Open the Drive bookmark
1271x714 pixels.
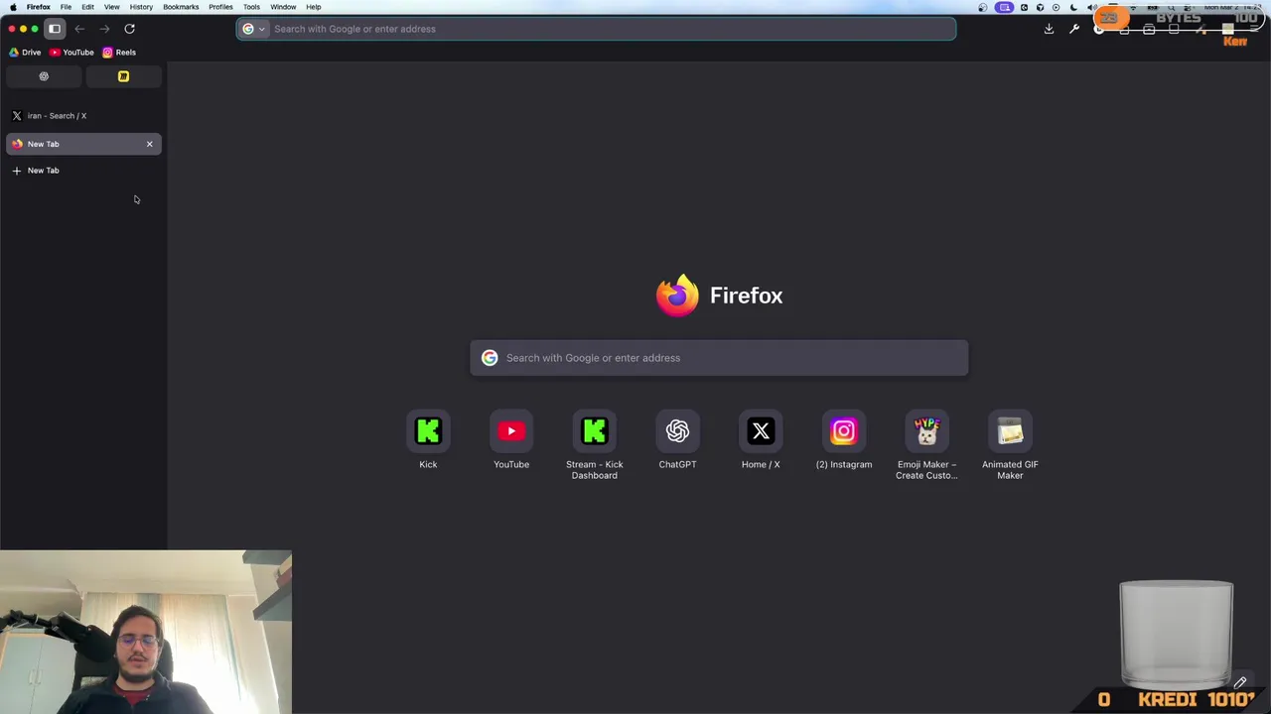(x=25, y=53)
